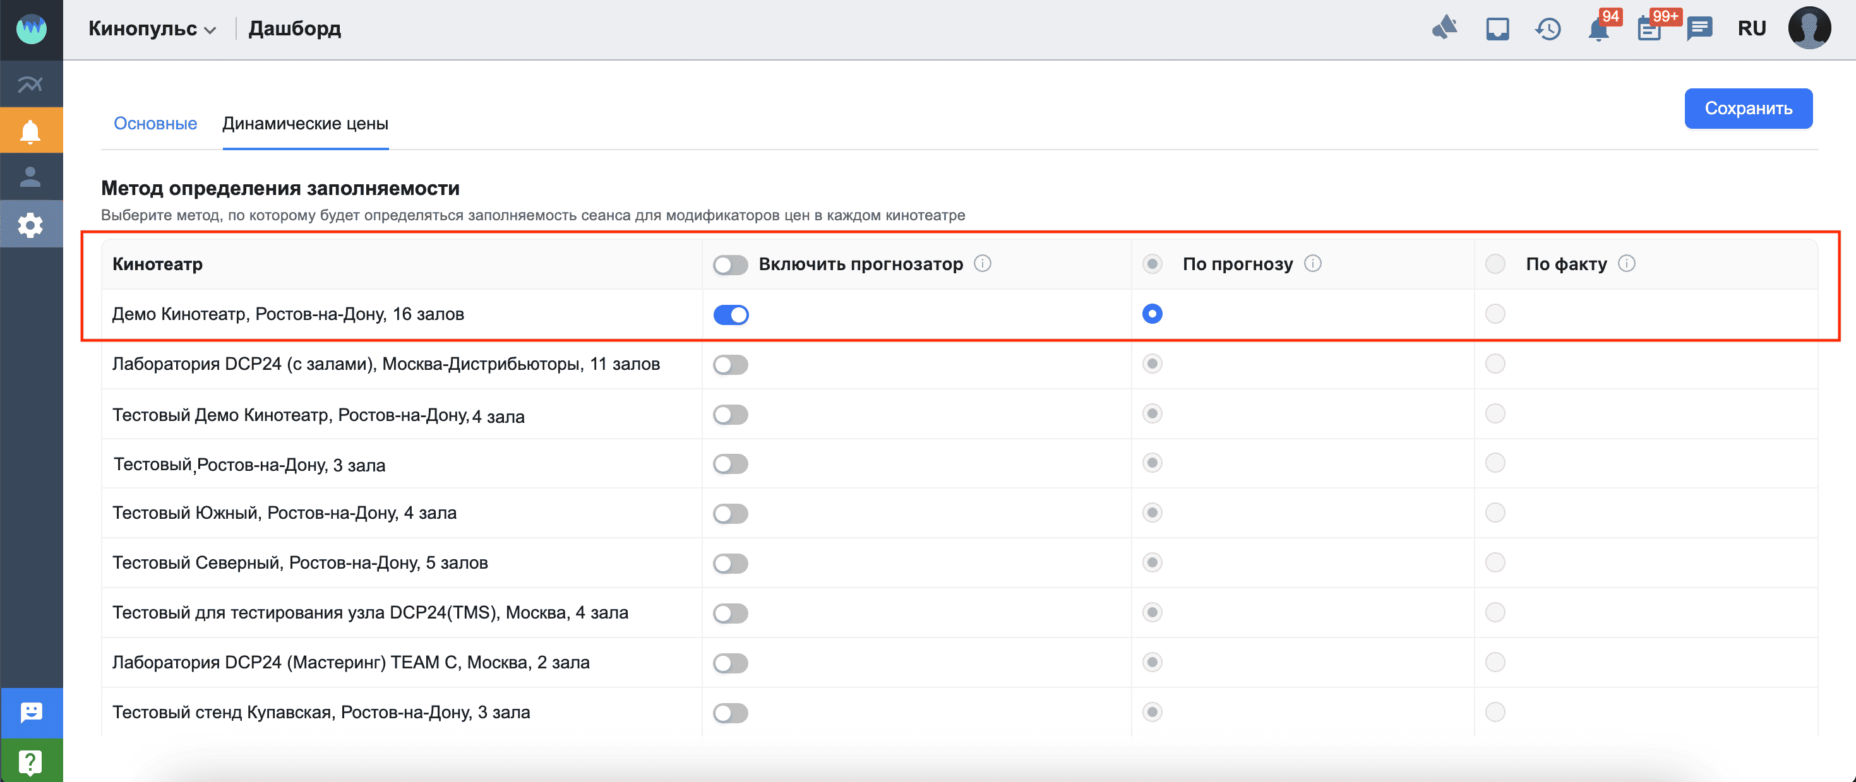The width and height of the screenshot is (1856, 782).
Task: Open the user profile icon in sidebar
Action: (x=31, y=177)
